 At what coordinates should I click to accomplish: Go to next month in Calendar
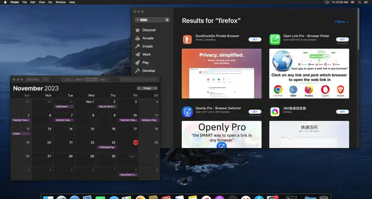coord(155,88)
